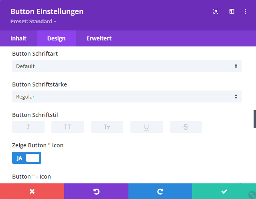Click the dark scrollbar handle on right
The height and width of the screenshot is (199, 256).
[x=254, y=119]
